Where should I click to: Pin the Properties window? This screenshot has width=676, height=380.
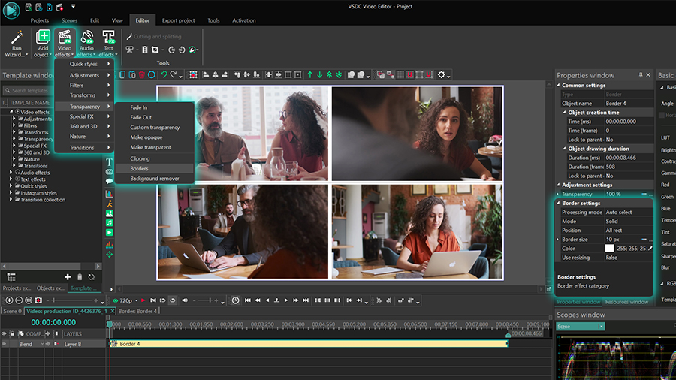tap(641, 75)
